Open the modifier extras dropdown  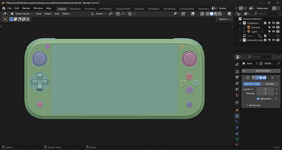coord(268,77)
